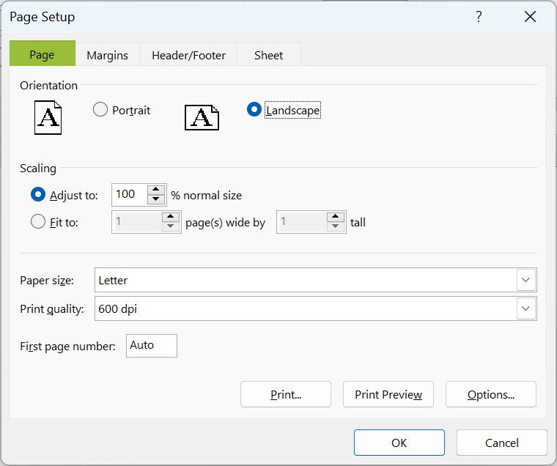Click the portrait page orientation icon
The width and height of the screenshot is (557, 466).
click(48, 117)
